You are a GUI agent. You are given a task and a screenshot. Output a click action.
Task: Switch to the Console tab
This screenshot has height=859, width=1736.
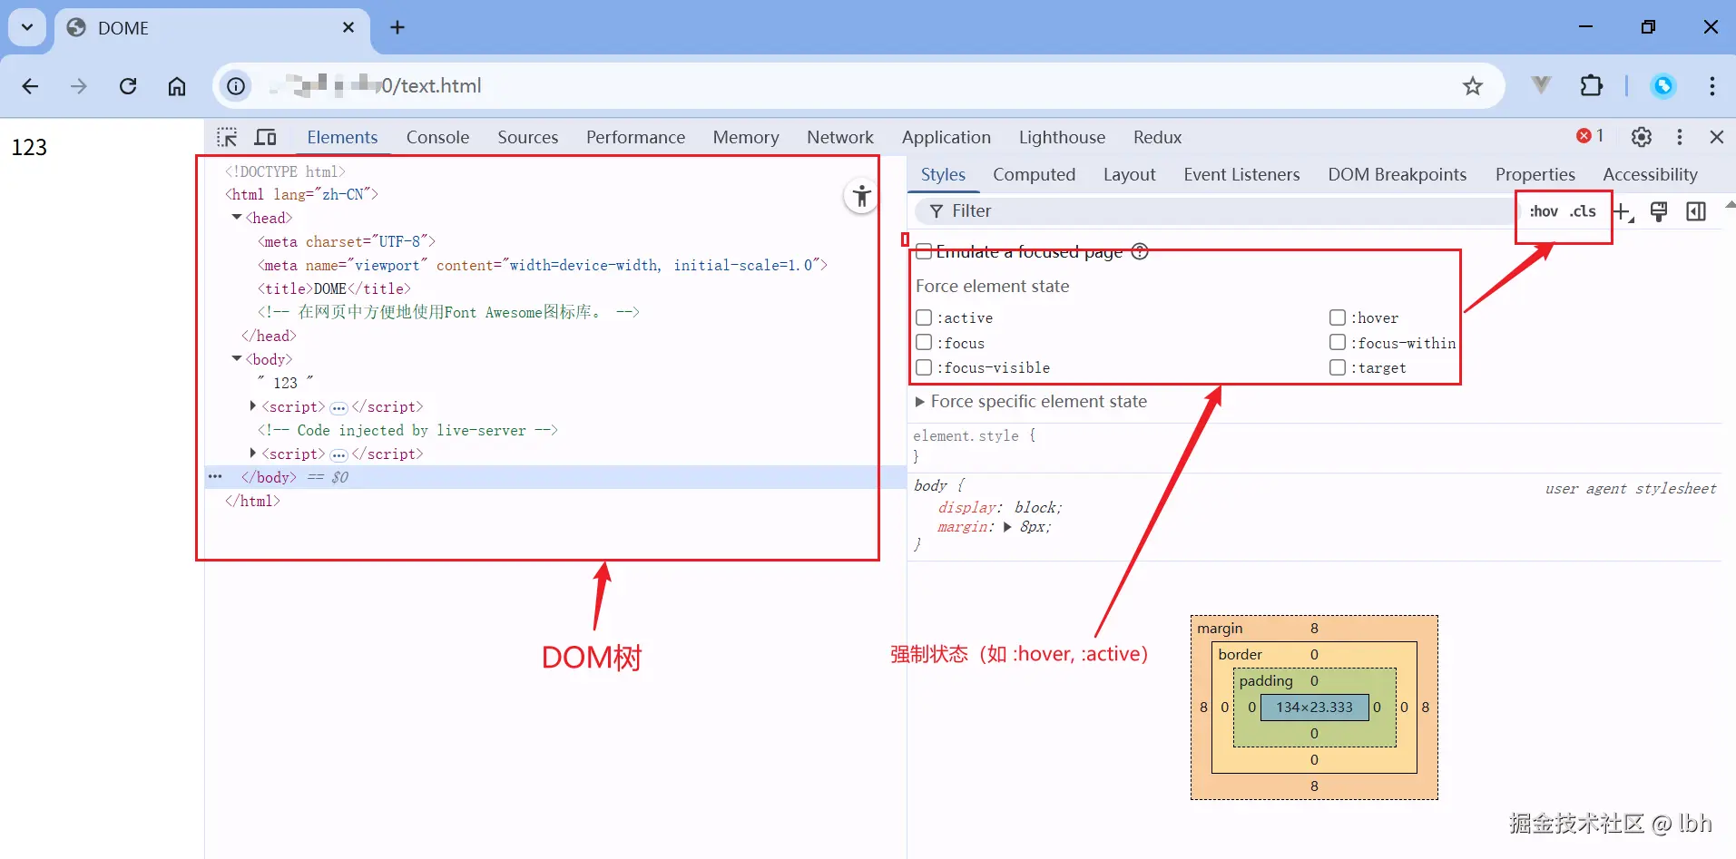(437, 137)
